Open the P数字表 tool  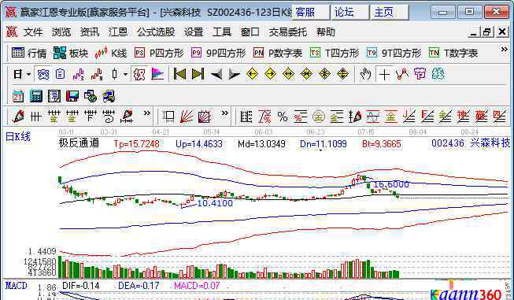click(278, 53)
